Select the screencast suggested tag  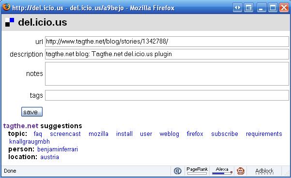click(x=65, y=134)
